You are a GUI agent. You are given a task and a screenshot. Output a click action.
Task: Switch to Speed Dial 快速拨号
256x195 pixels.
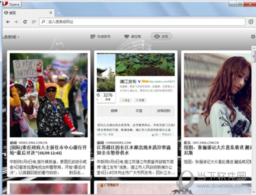coord(100,37)
